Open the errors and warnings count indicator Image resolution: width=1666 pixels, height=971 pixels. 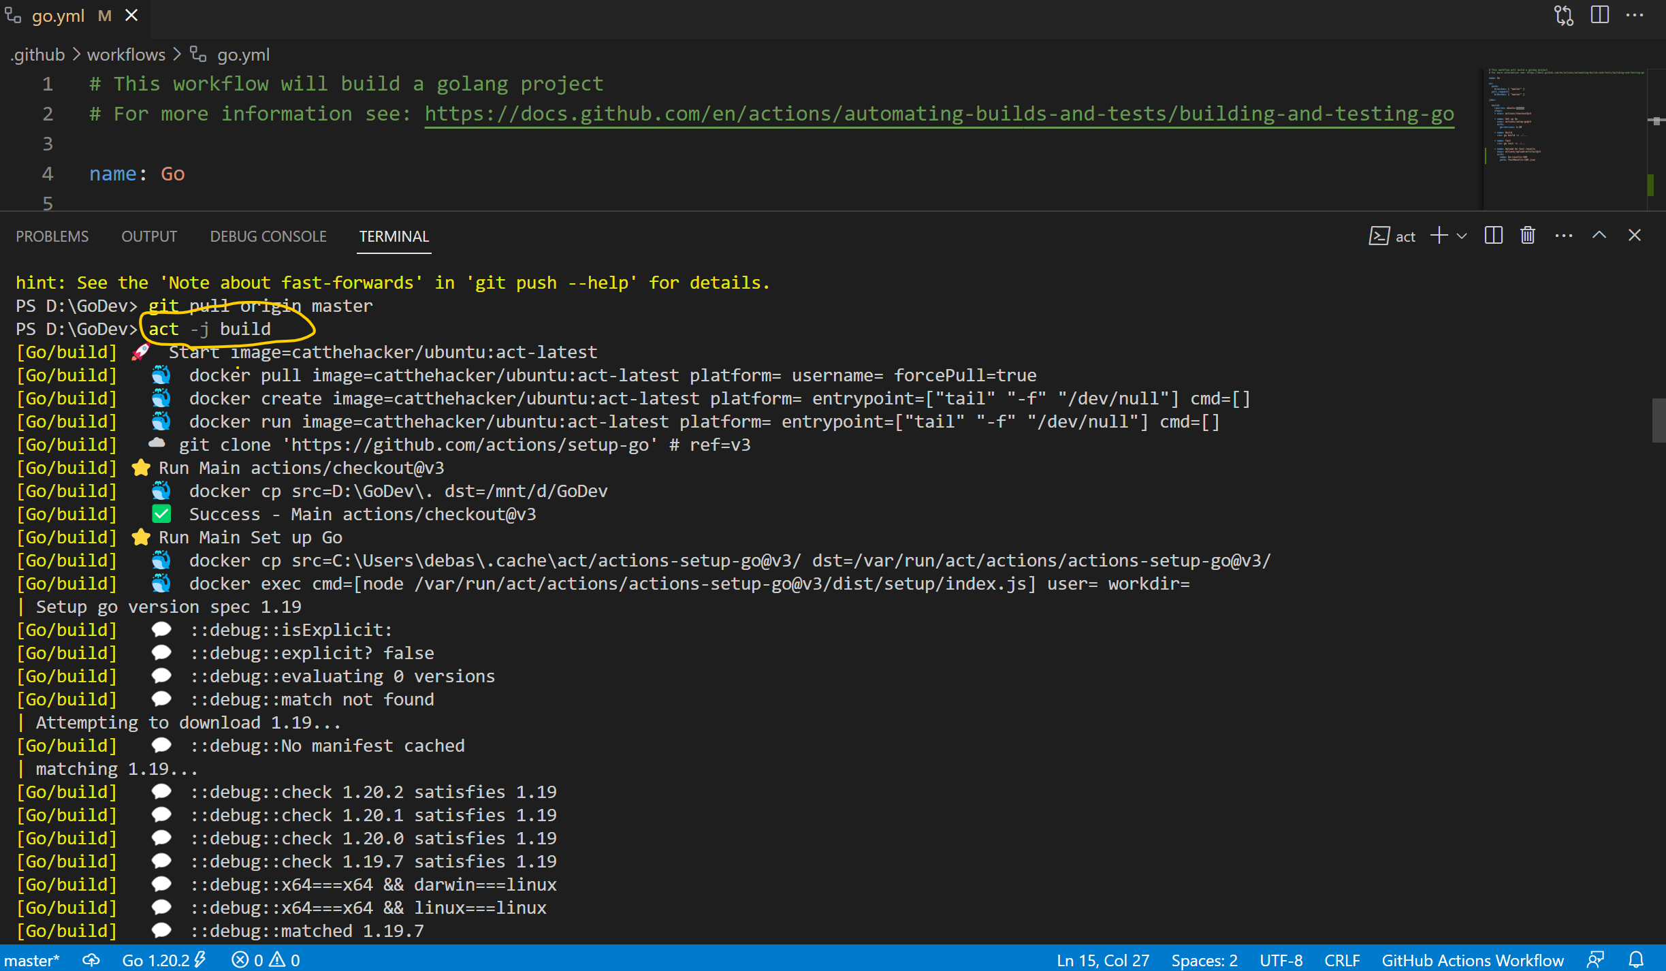coord(266,960)
